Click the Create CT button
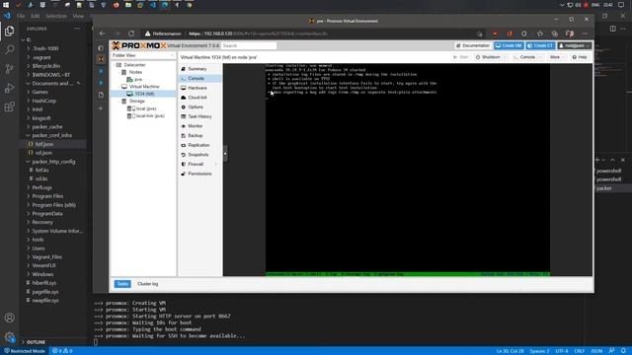This screenshot has width=632, height=355. (x=540, y=45)
